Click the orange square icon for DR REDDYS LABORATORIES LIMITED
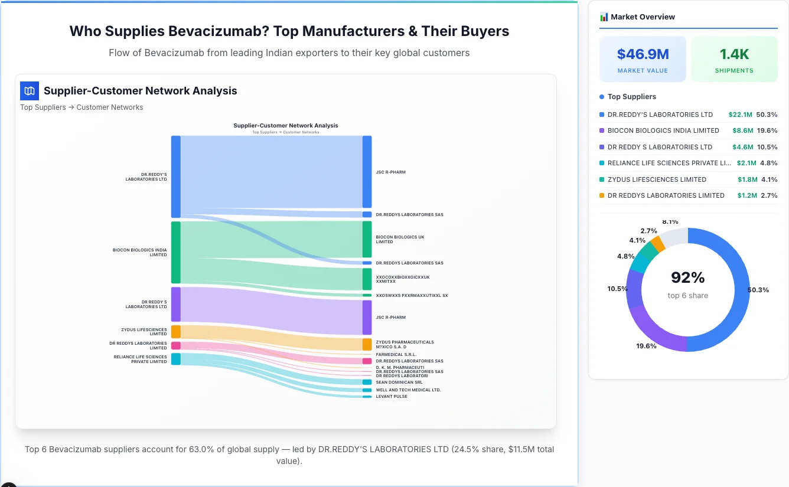Image resolution: width=789 pixels, height=487 pixels. tap(601, 195)
